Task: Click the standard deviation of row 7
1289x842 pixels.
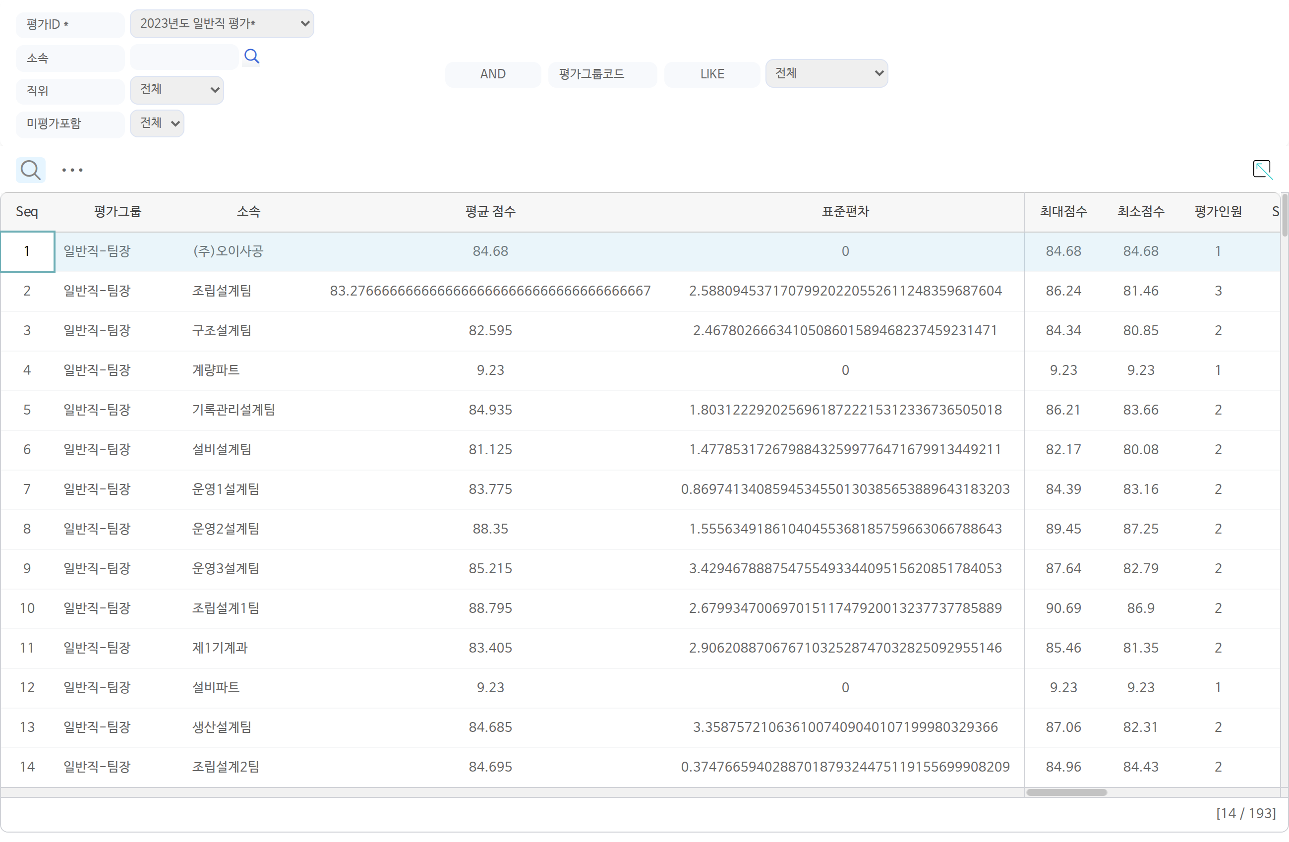Action: [x=845, y=489]
